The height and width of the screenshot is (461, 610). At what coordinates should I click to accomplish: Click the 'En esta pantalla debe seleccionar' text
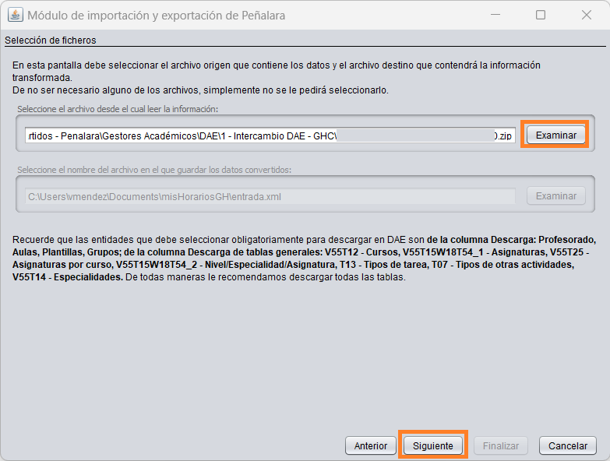[x=277, y=71]
